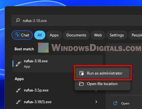Click the search field containing rufus-3.18.exe
This screenshot has height=109, width=142.
click(76, 20)
